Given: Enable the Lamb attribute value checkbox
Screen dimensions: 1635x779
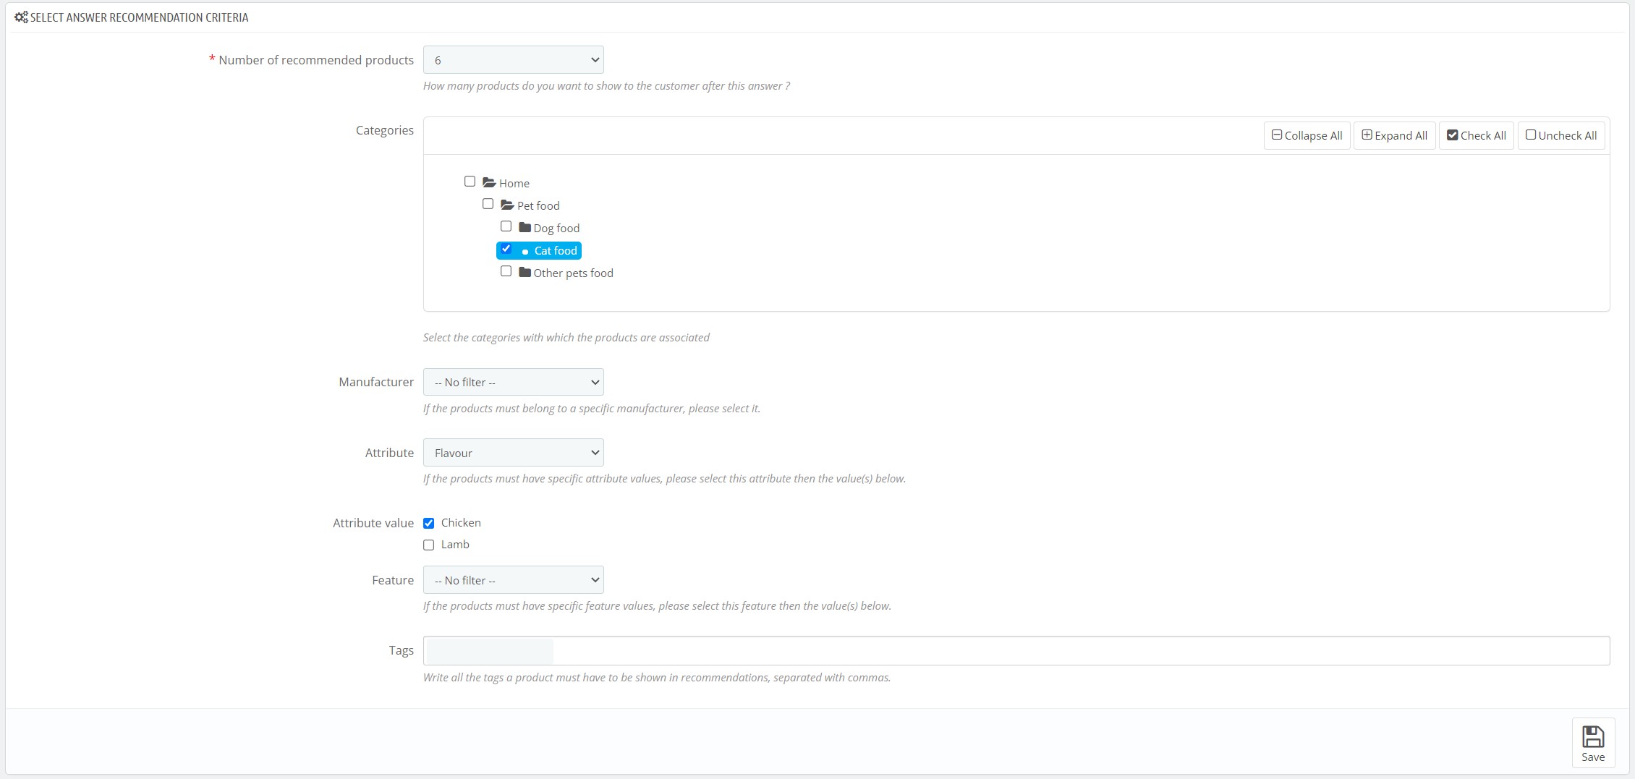Looking at the screenshot, I should click(429, 545).
